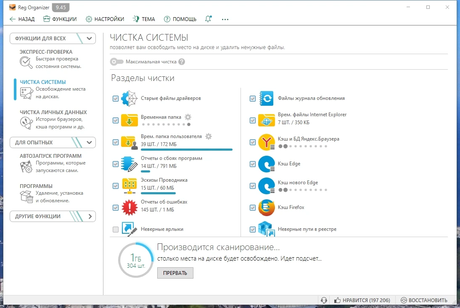Open the ФУНКЦИИ menu
Viewport: 460px width, 308px height.
pyautogui.click(x=60, y=19)
